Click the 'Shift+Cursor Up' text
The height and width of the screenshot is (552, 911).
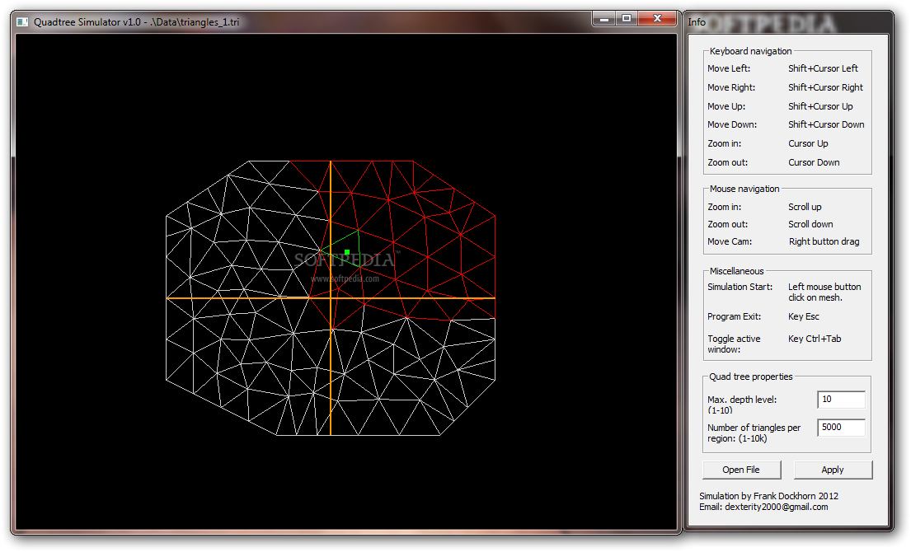(820, 107)
